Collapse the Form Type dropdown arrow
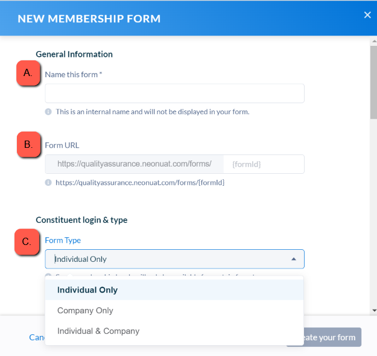Image resolution: width=377 pixels, height=356 pixels. (x=294, y=259)
